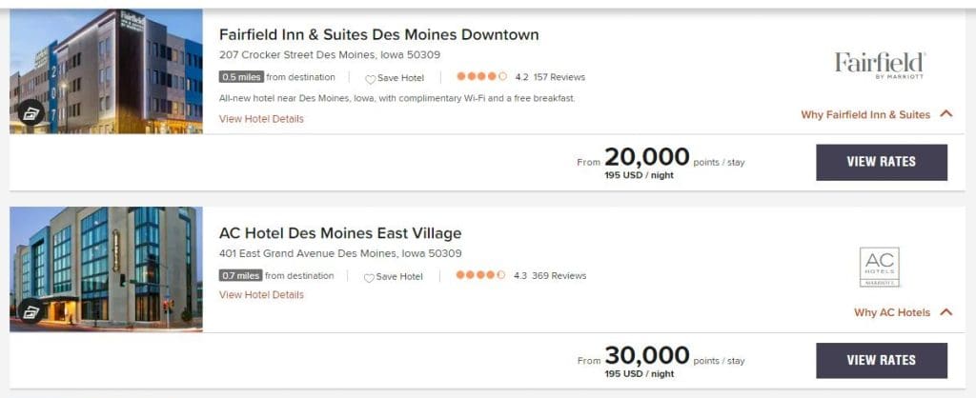Image resolution: width=976 pixels, height=398 pixels.
Task: Open 157 Reviews for Fairfield Inn
Action: [559, 77]
